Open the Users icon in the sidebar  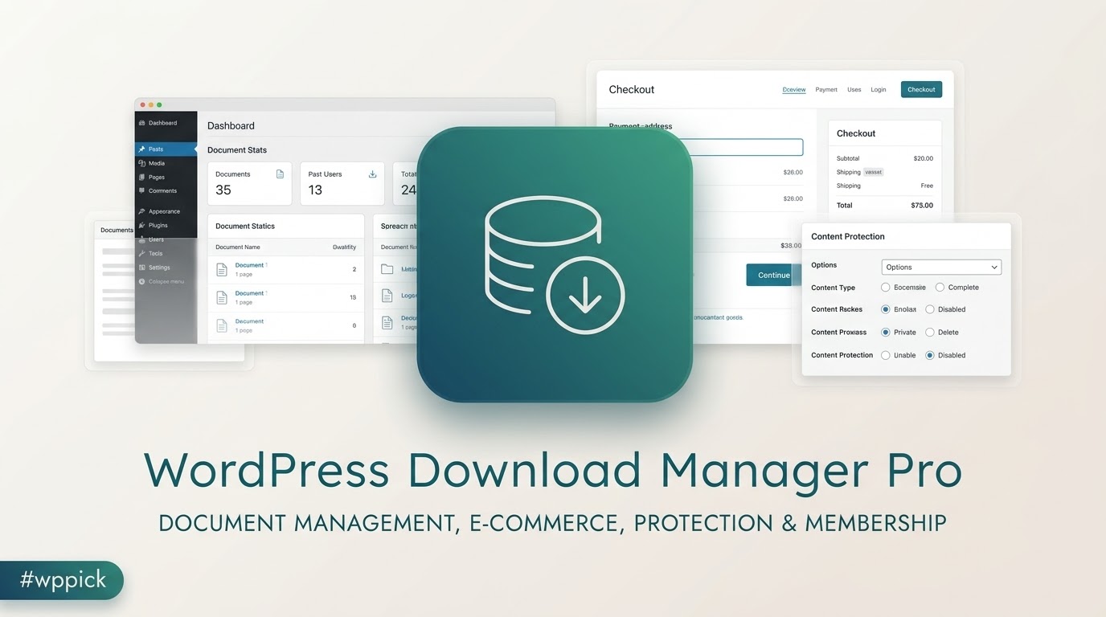pyautogui.click(x=142, y=239)
